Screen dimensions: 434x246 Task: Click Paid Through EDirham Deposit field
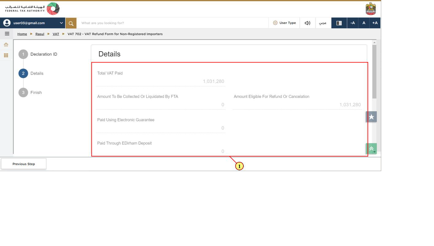tap(161, 151)
